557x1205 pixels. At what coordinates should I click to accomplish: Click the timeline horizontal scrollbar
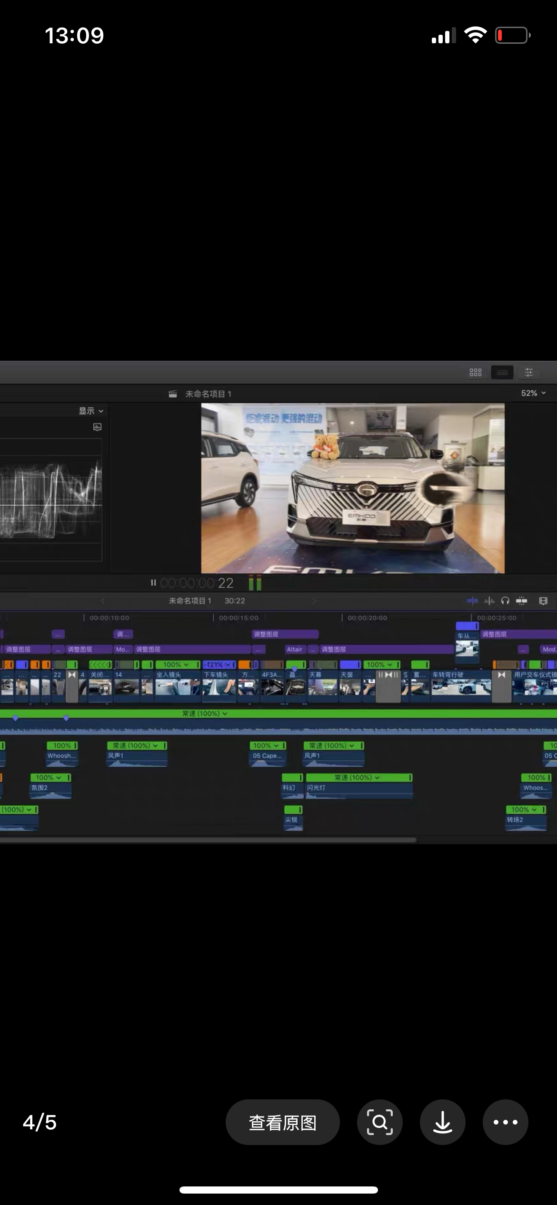click(x=208, y=840)
